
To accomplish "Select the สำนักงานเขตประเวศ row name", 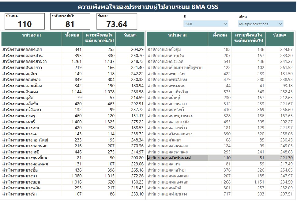I will (166, 61).
